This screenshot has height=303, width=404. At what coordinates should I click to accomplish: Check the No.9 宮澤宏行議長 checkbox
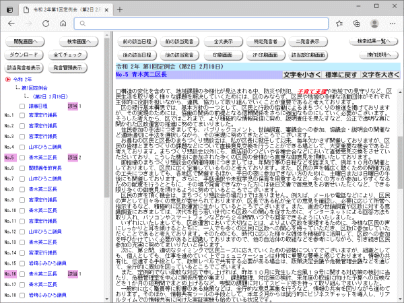[x=22, y=200]
